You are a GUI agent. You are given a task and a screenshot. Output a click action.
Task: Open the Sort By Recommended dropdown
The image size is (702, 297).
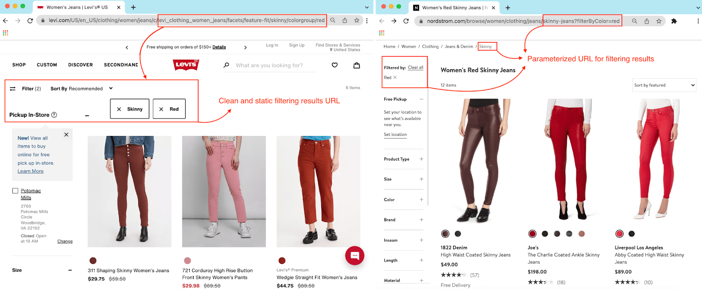point(82,89)
